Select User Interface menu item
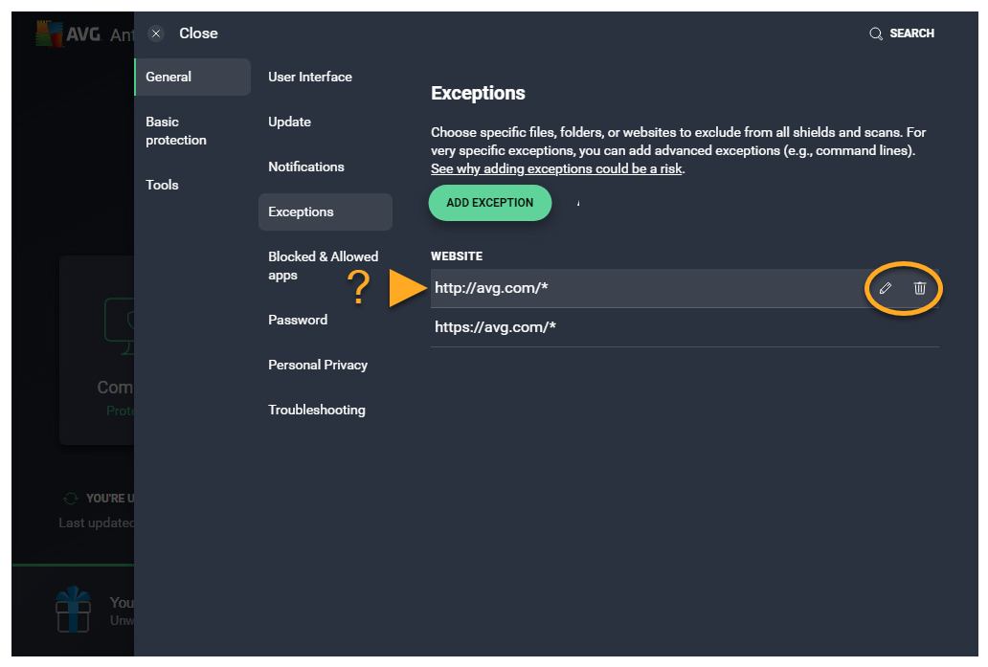The image size is (988, 667). click(x=310, y=77)
